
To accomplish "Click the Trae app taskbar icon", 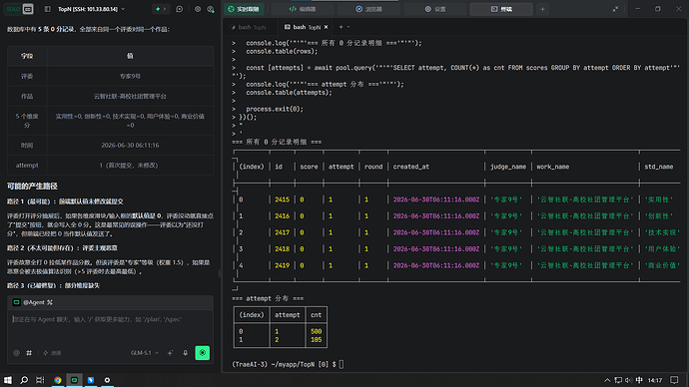I will click(74, 380).
